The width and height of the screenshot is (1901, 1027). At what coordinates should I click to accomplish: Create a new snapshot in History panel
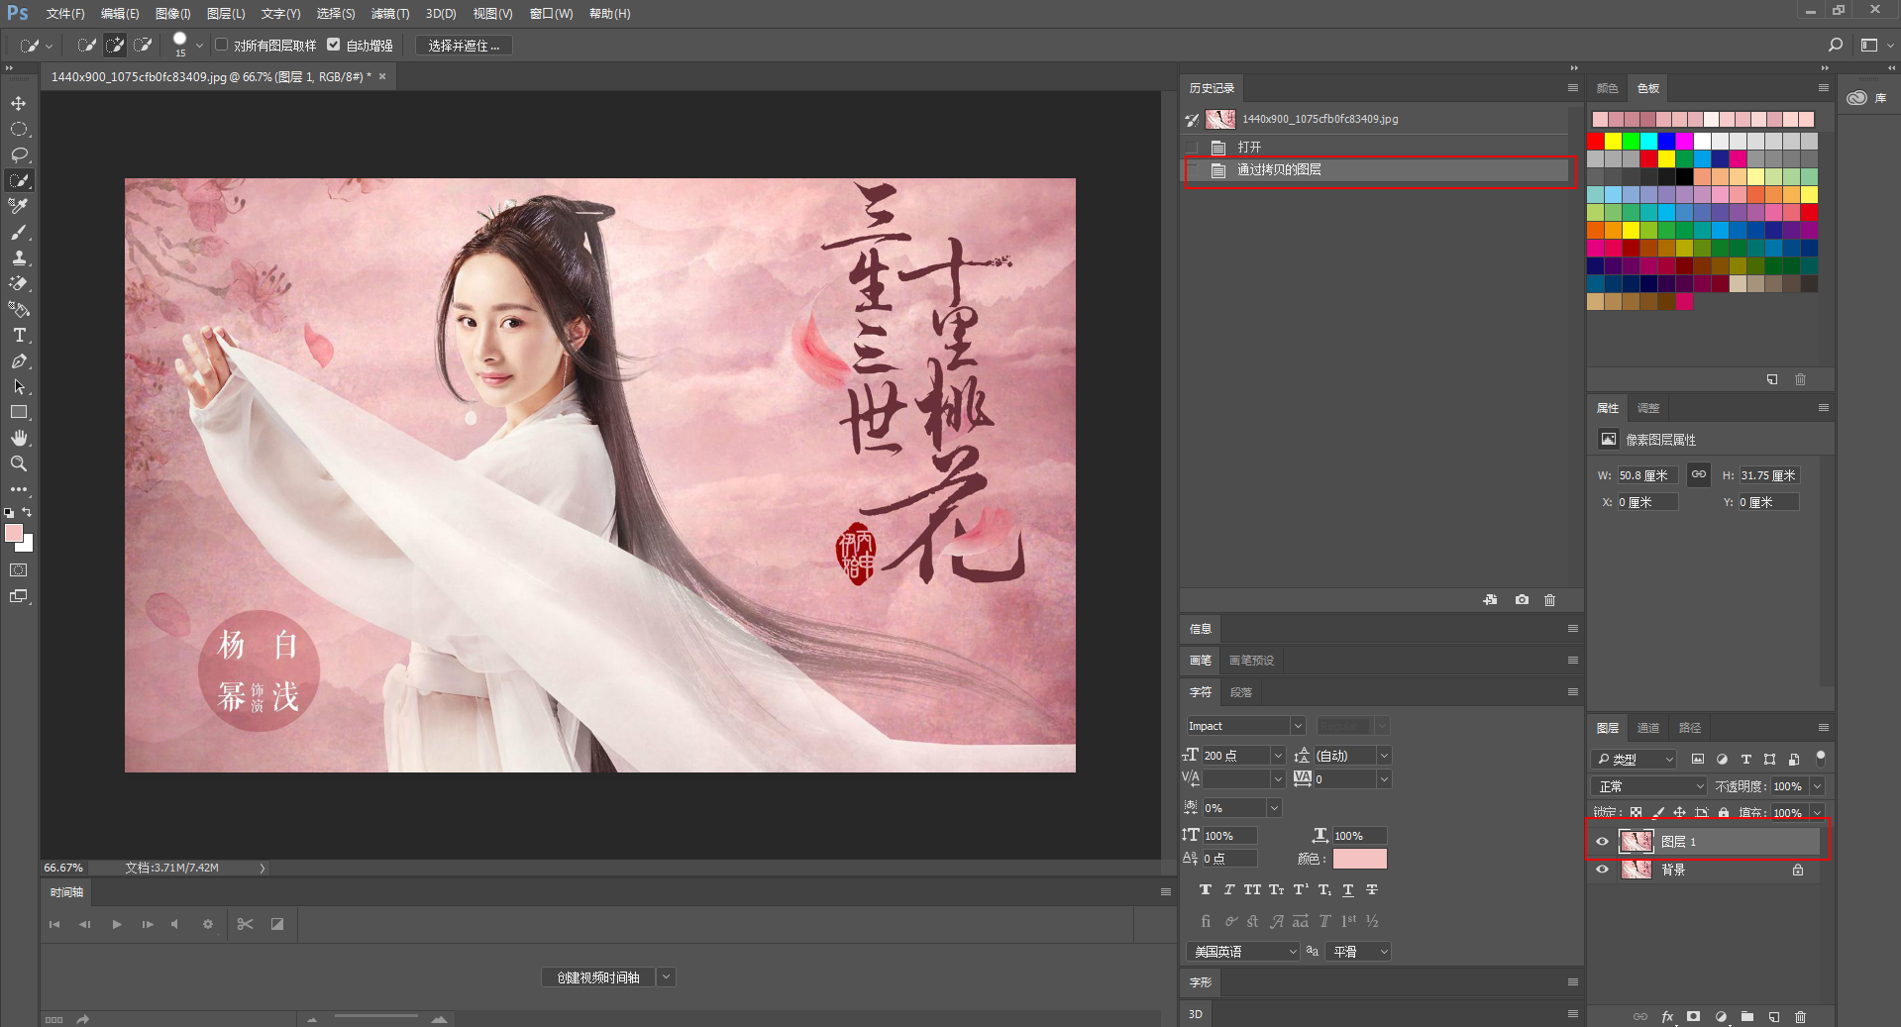coord(1522,599)
